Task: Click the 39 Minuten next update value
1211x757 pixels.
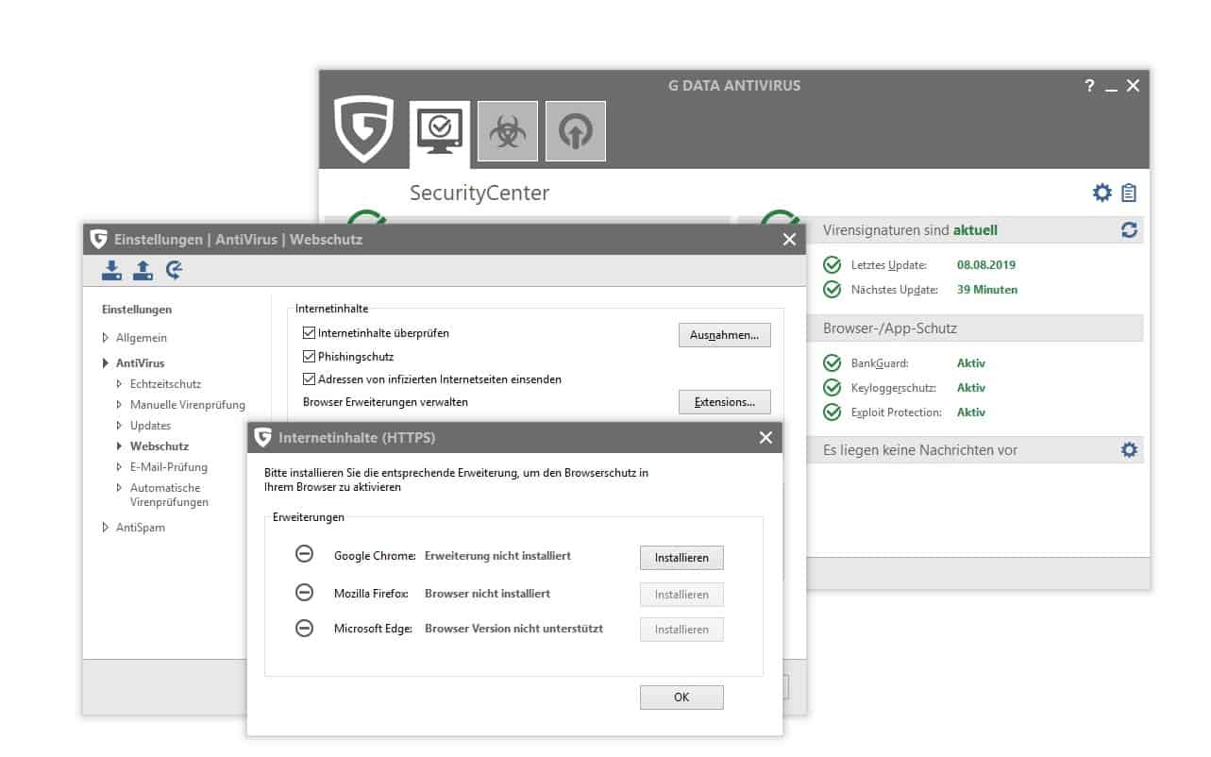Action: tap(987, 290)
